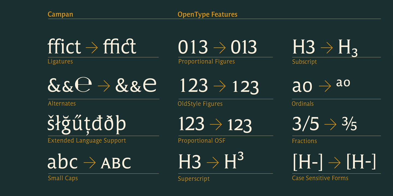This screenshot has height=196, width=393.
Task: Click the arrow in the Fractions sample
Action: click(330, 125)
